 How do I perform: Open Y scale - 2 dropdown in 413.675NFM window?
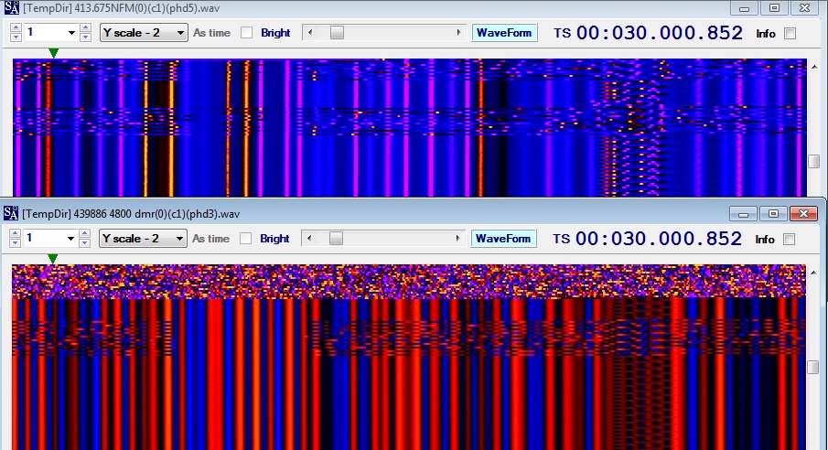(x=144, y=33)
